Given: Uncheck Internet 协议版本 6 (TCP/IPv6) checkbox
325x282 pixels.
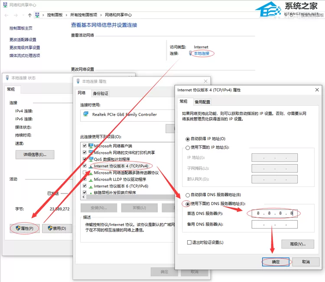Looking at the screenshot, I should pos(84,186).
